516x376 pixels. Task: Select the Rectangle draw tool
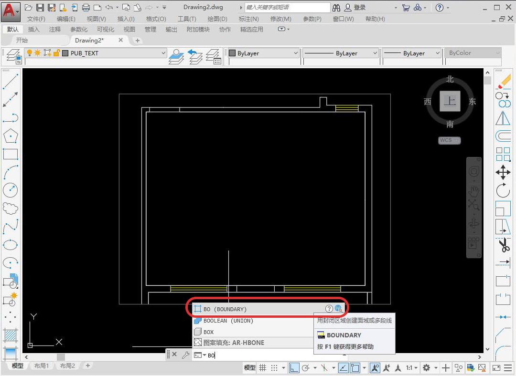pos(11,154)
